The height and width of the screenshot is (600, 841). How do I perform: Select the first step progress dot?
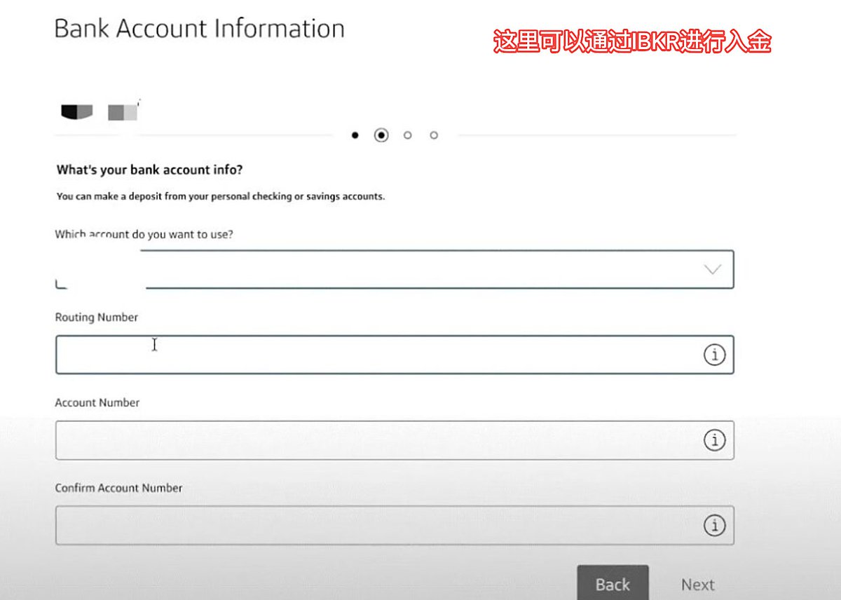click(x=355, y=135)
